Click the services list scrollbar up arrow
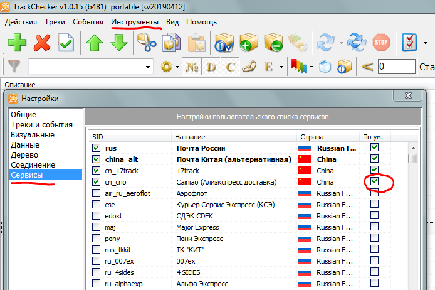This screenshot has width=435, height=290. tap(413, 148)
